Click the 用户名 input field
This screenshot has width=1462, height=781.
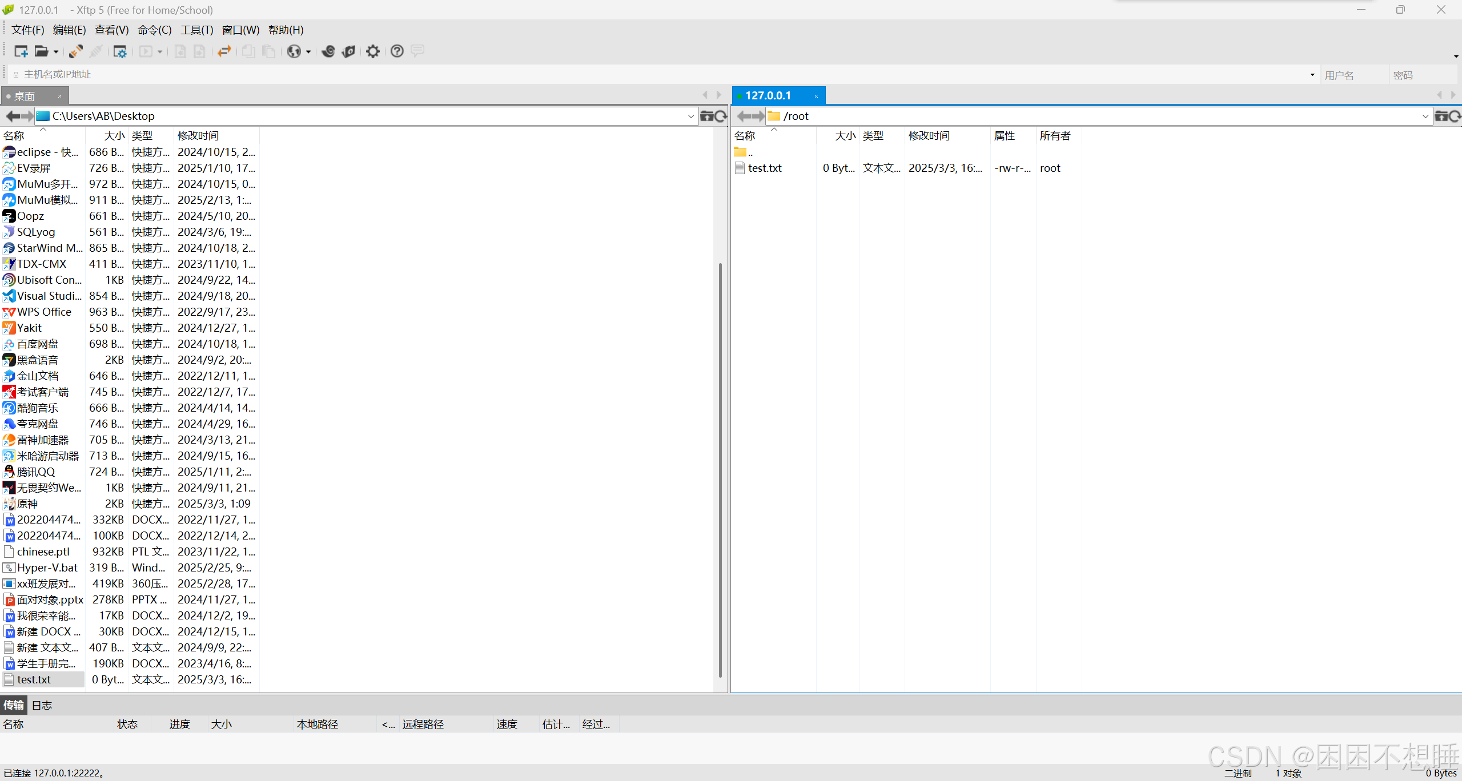click(1353, 75)
